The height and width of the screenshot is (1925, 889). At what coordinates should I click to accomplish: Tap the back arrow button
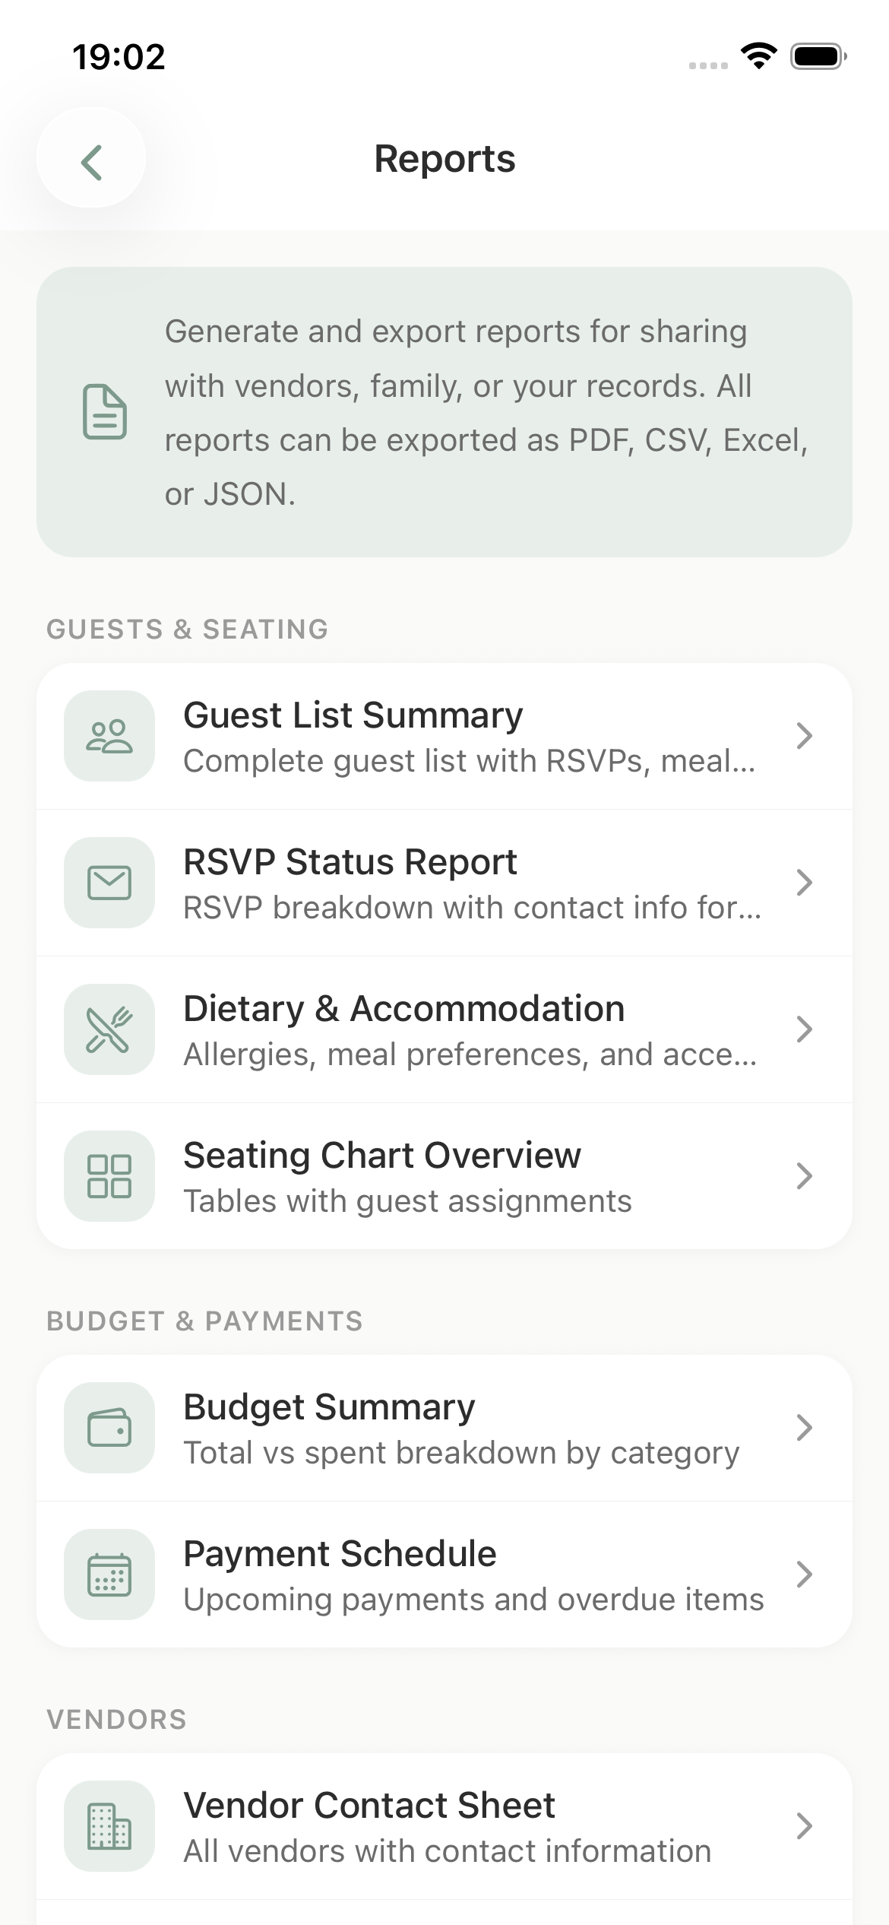[91, 162]
